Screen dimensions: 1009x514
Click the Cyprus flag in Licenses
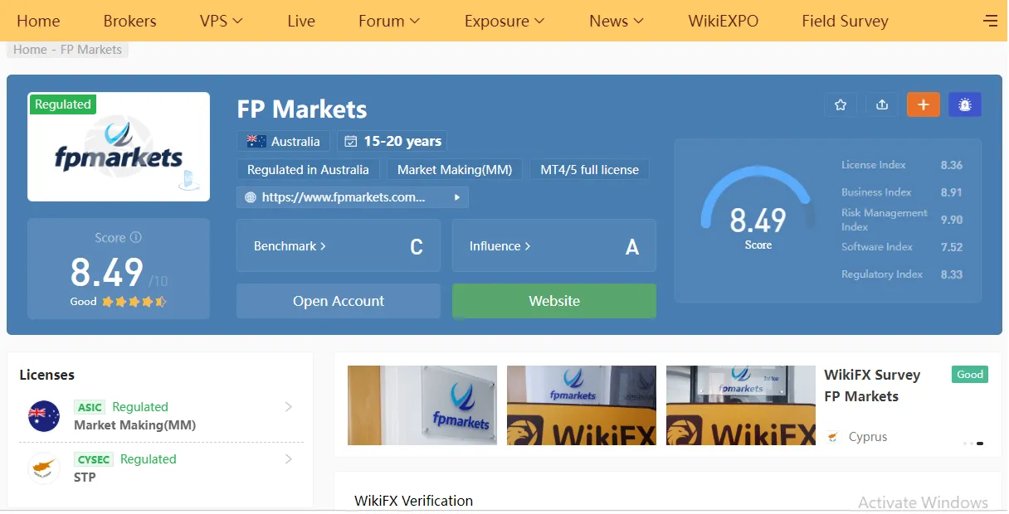coord(44,468)
